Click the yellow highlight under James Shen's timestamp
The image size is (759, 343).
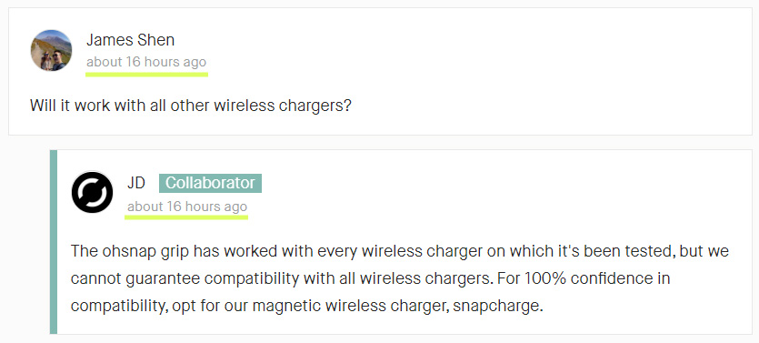click(x=146, y=74)
